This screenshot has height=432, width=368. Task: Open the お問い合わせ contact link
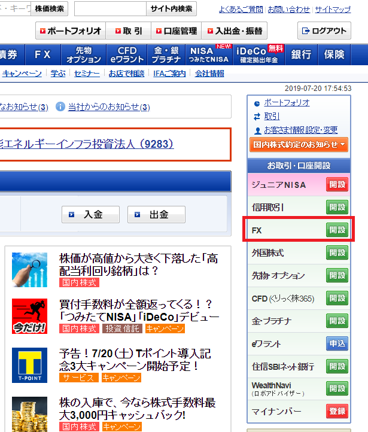[x=289, y=10]
